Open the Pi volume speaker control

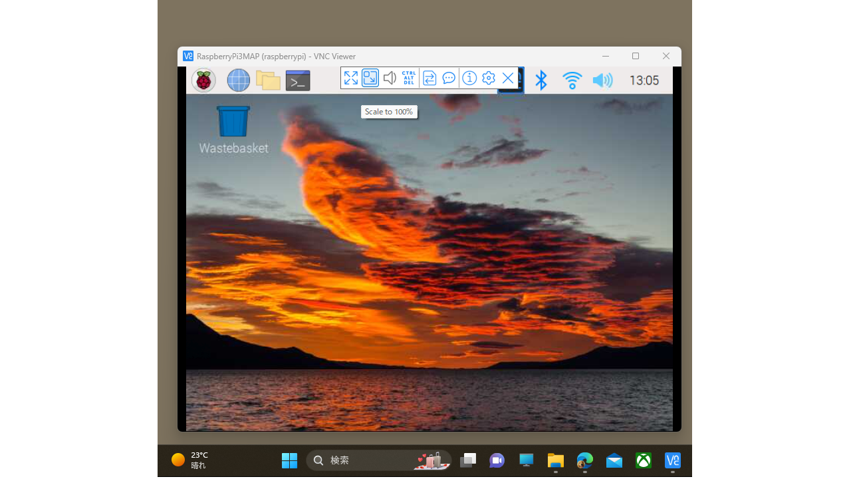602,80
